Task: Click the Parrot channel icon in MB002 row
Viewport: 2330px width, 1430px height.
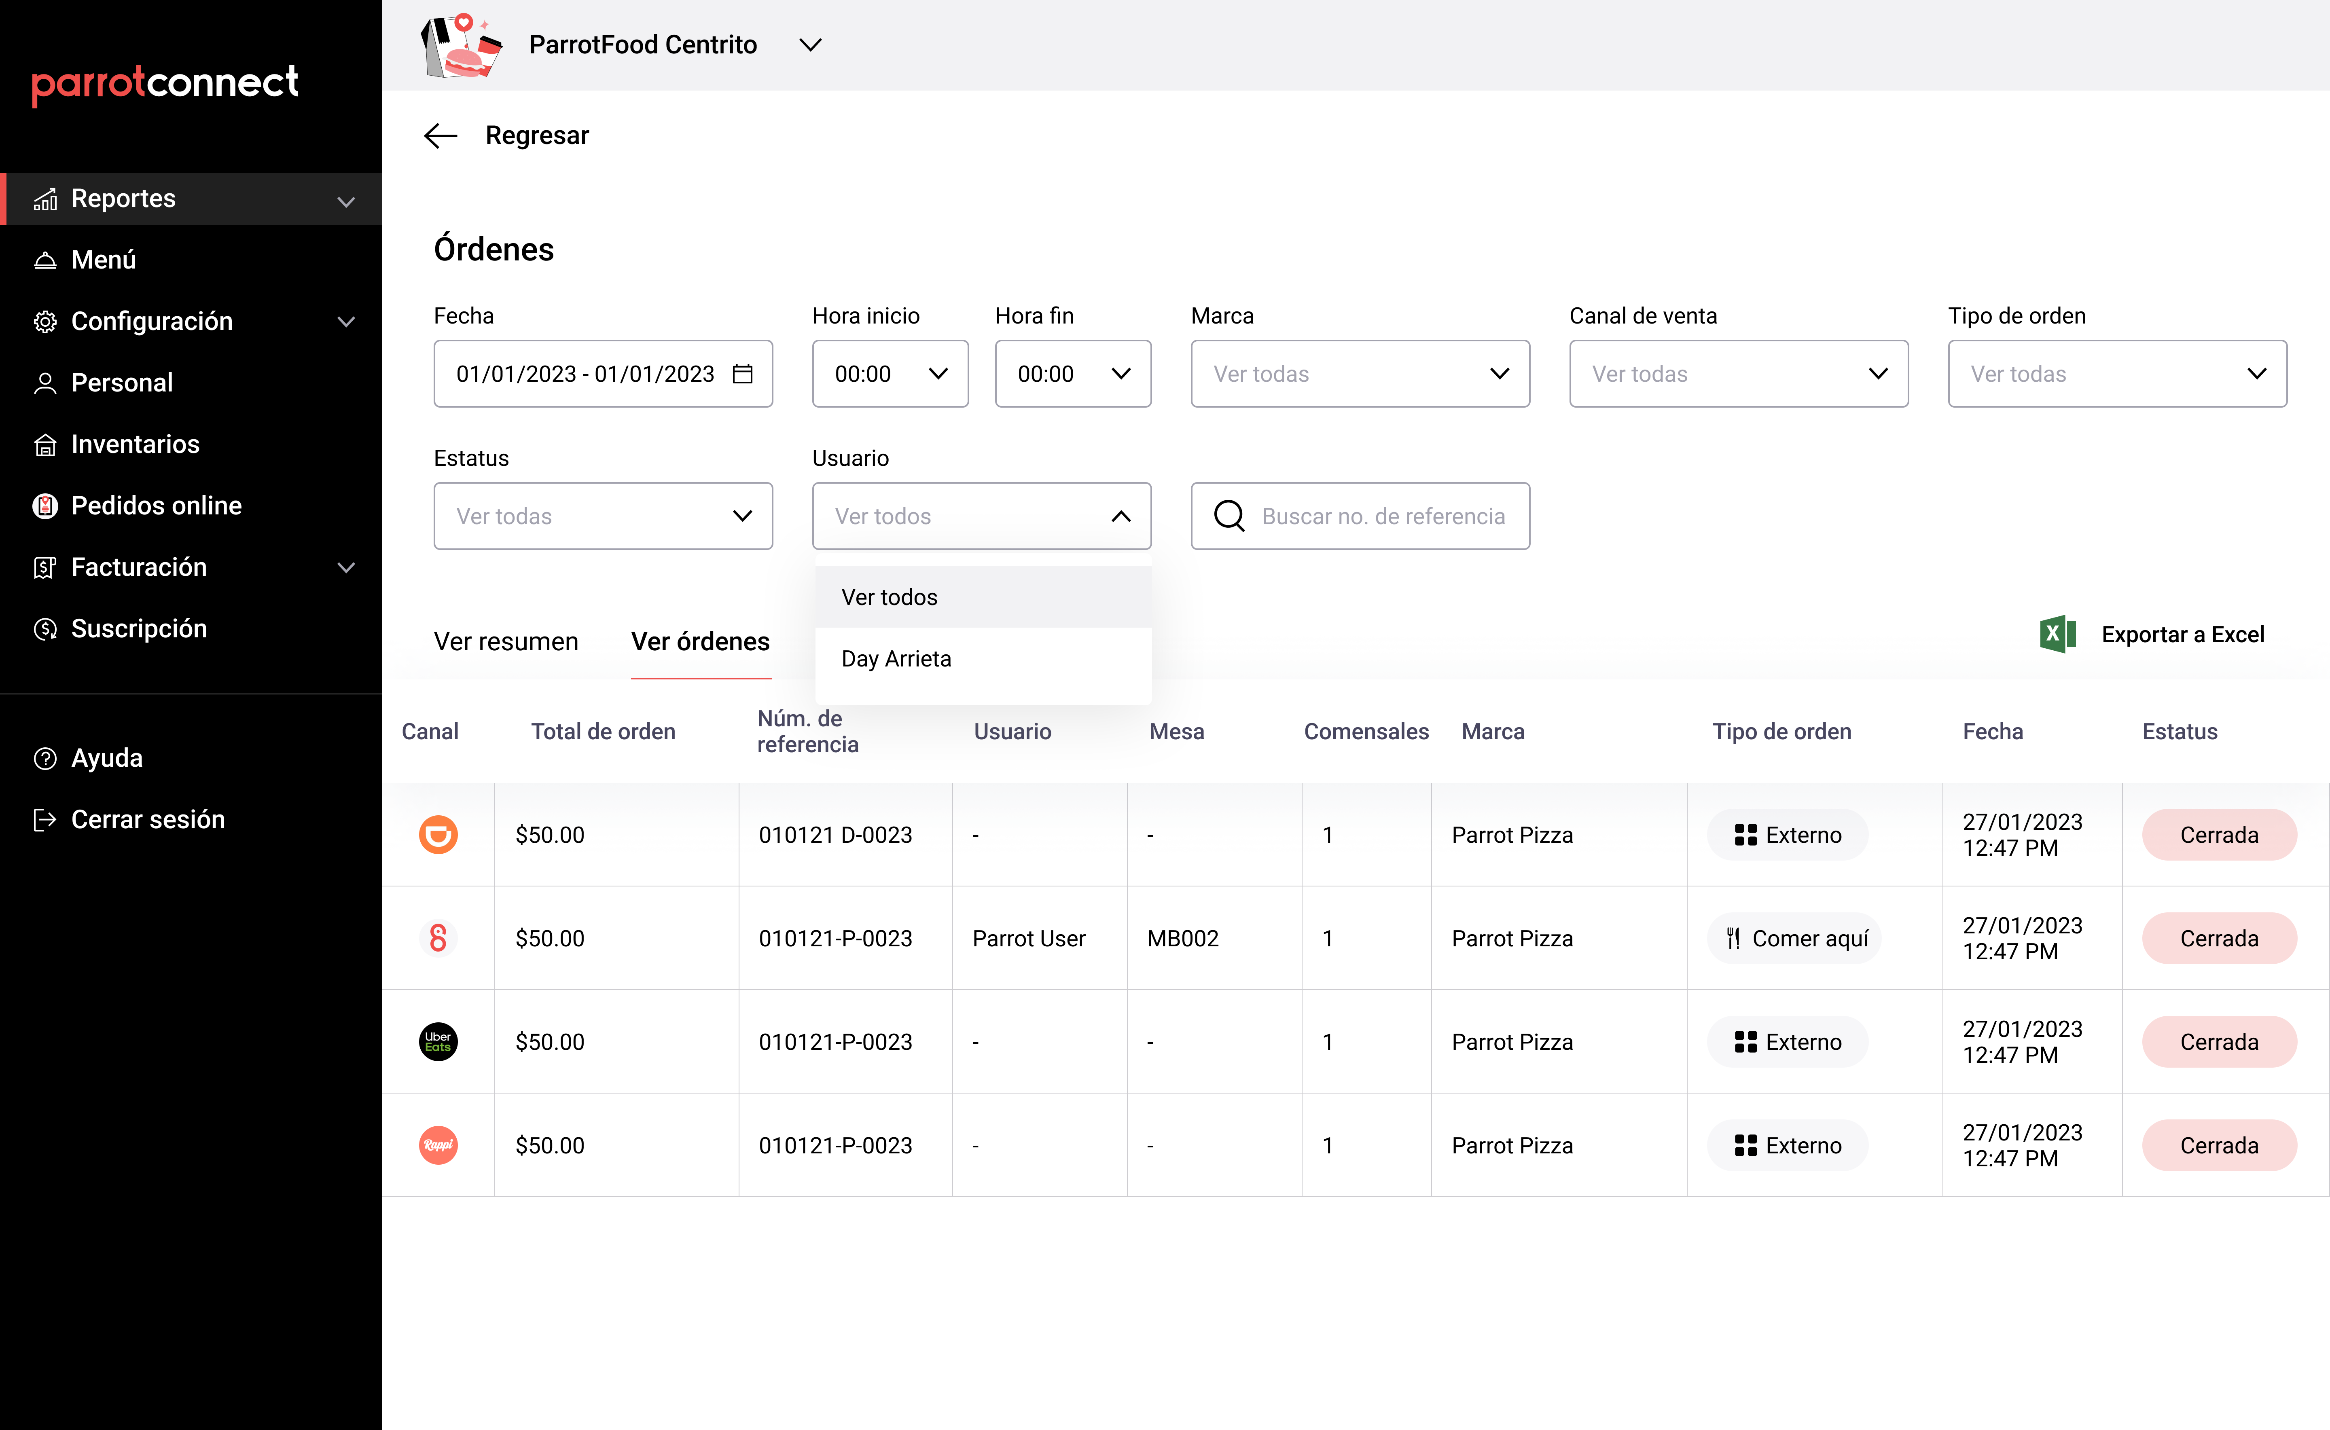Action: pos(438,938)
